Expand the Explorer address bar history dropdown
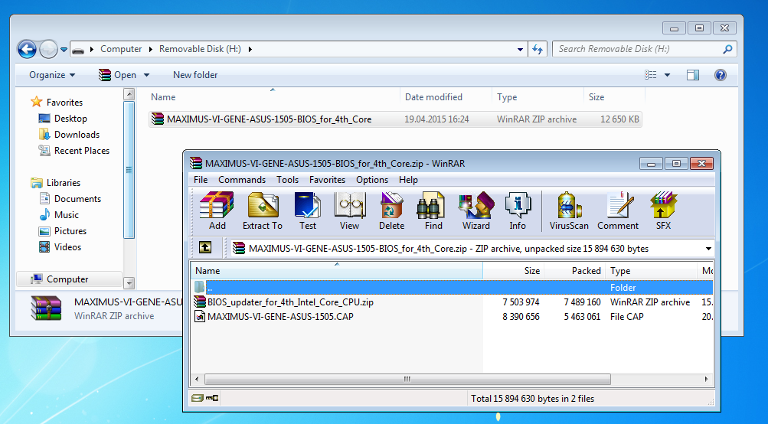 point(520,49)
